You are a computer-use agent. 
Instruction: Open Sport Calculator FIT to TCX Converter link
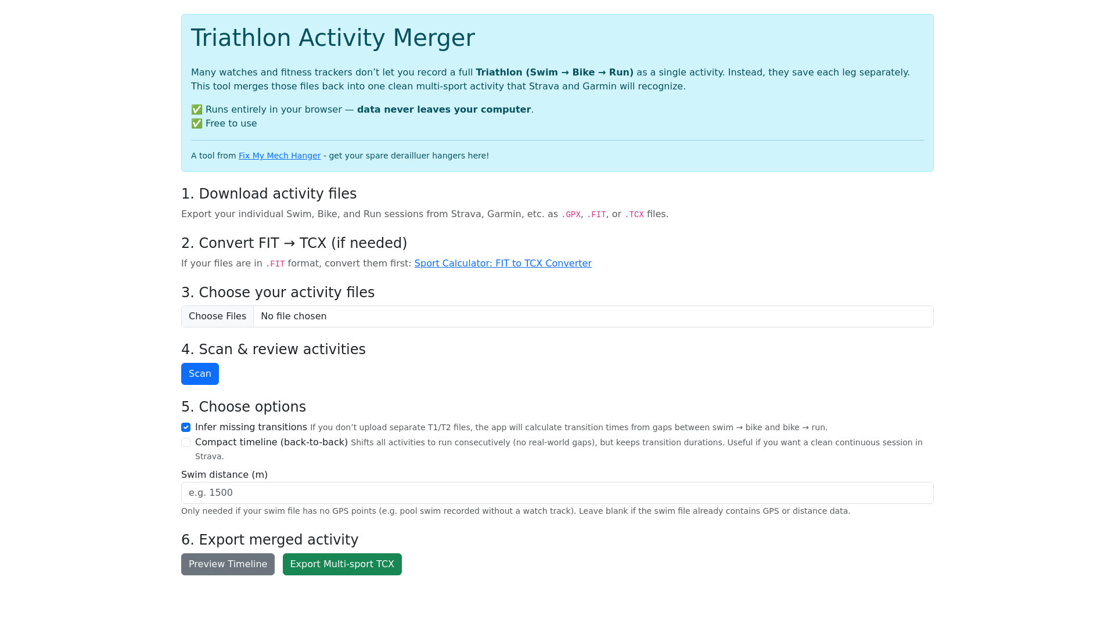coord(503,263)
